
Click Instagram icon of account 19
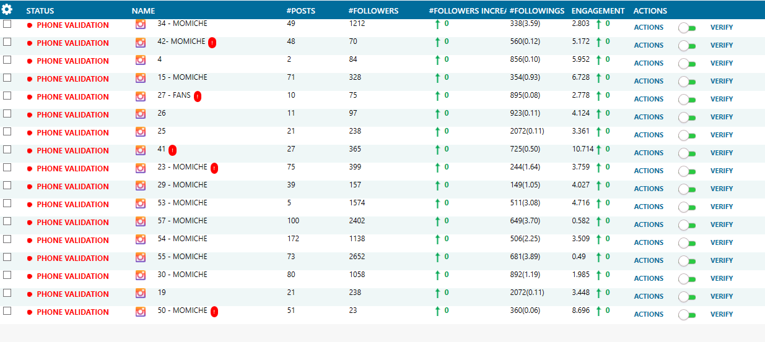141,294
